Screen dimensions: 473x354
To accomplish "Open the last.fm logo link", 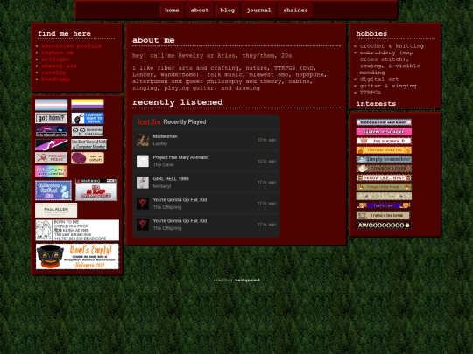I will point(149,121).
